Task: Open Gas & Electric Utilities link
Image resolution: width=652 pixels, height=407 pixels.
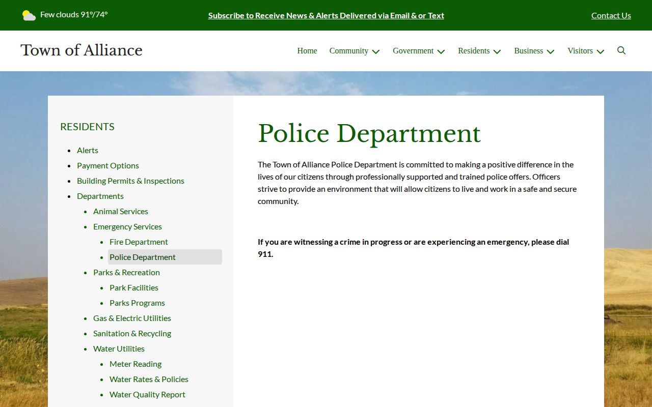Action: pos(132,318)
